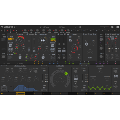Click the preset search magnifier icon
This screenshot has height=120, width=120.
click(x=41, y=27)
